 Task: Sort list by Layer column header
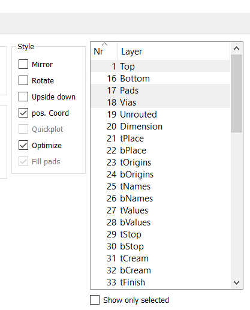[174, 52]
